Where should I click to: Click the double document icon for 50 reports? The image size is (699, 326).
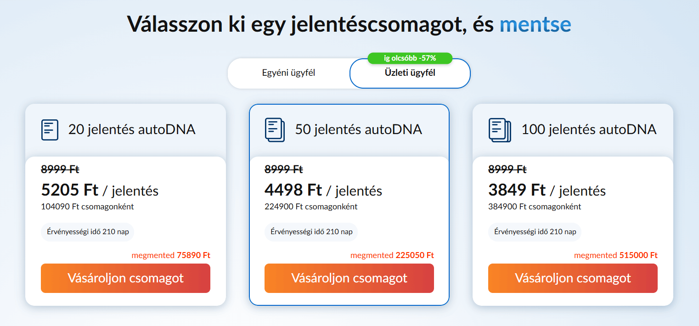coord(275,130)
